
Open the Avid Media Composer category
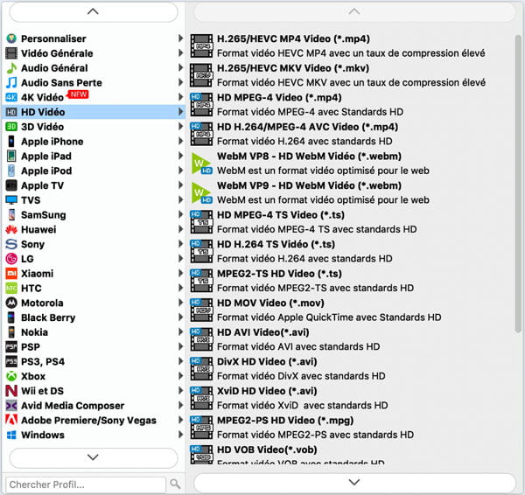pos(72,406)
